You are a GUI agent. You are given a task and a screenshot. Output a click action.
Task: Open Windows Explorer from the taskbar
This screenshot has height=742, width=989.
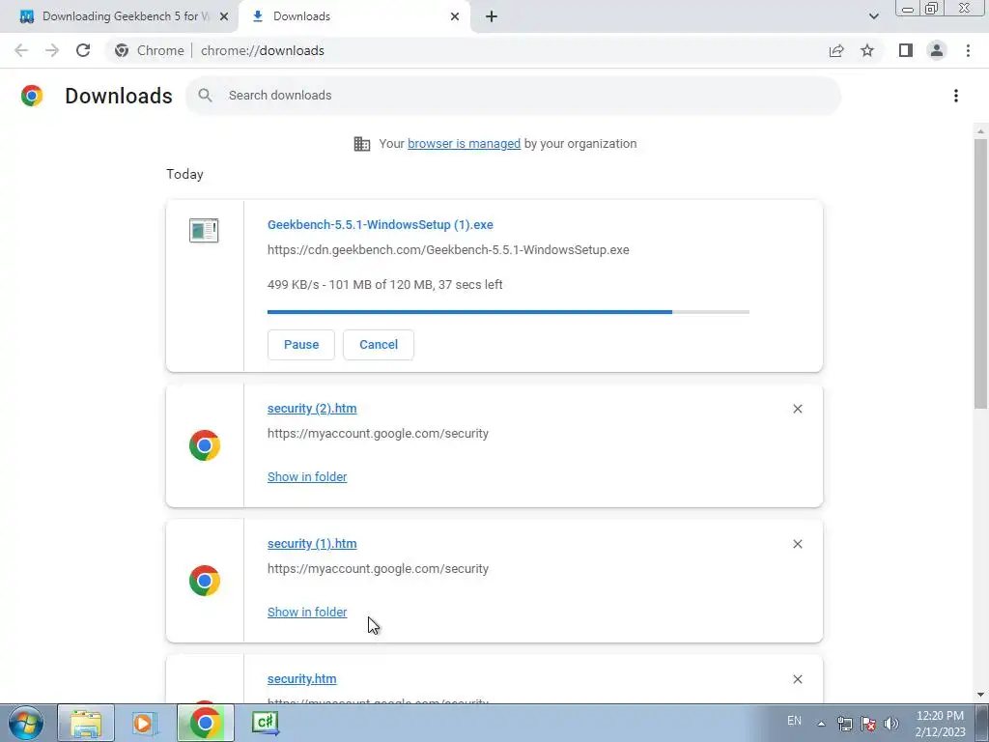(x=86, y=723)
